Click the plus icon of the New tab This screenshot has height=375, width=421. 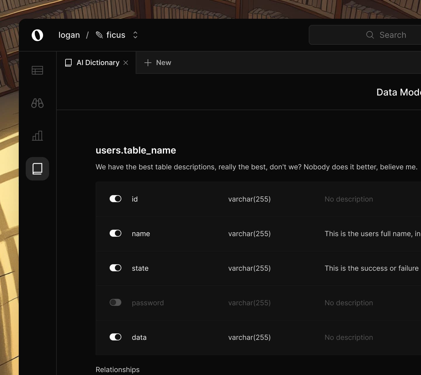[148, 63]
